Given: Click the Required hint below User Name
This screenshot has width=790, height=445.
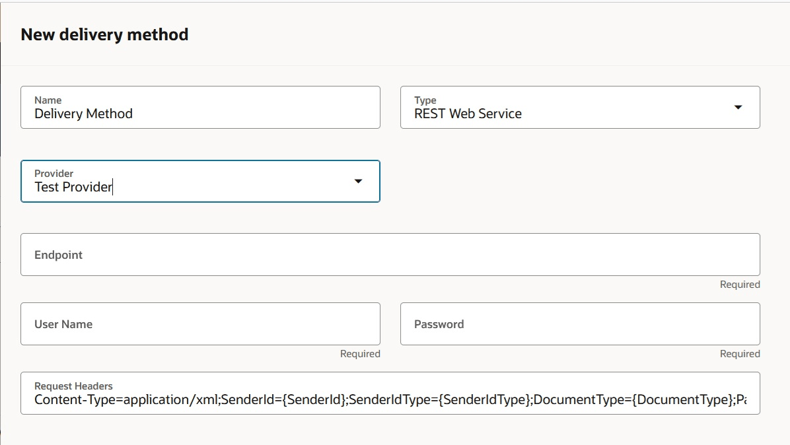Looking at the screenshot, I should coord(360,354).
